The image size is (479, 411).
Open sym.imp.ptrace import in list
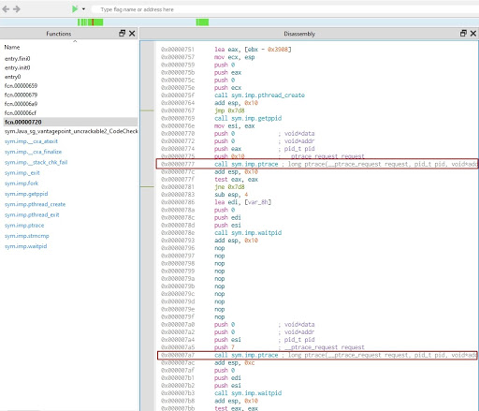[24, 226]
